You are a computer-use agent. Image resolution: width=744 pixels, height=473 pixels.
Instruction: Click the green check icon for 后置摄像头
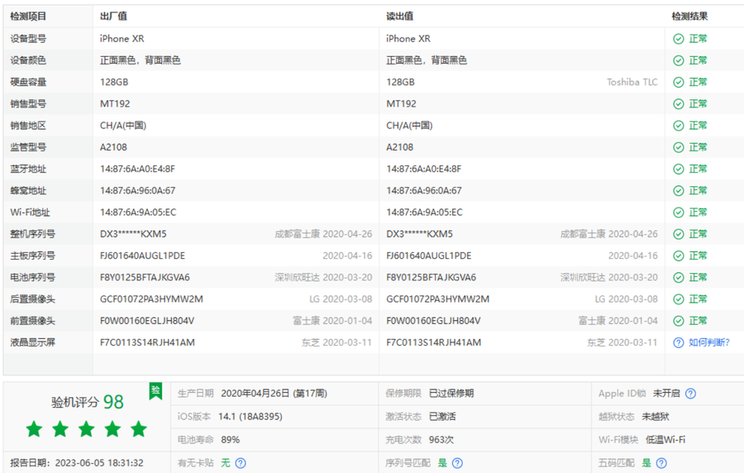[679, 299]
